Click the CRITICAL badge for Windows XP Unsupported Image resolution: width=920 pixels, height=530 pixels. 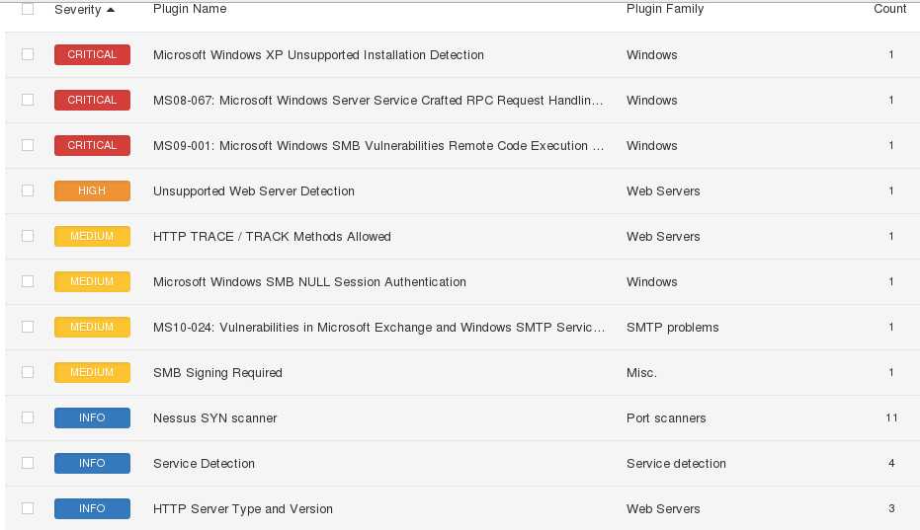tap(92, 55)
